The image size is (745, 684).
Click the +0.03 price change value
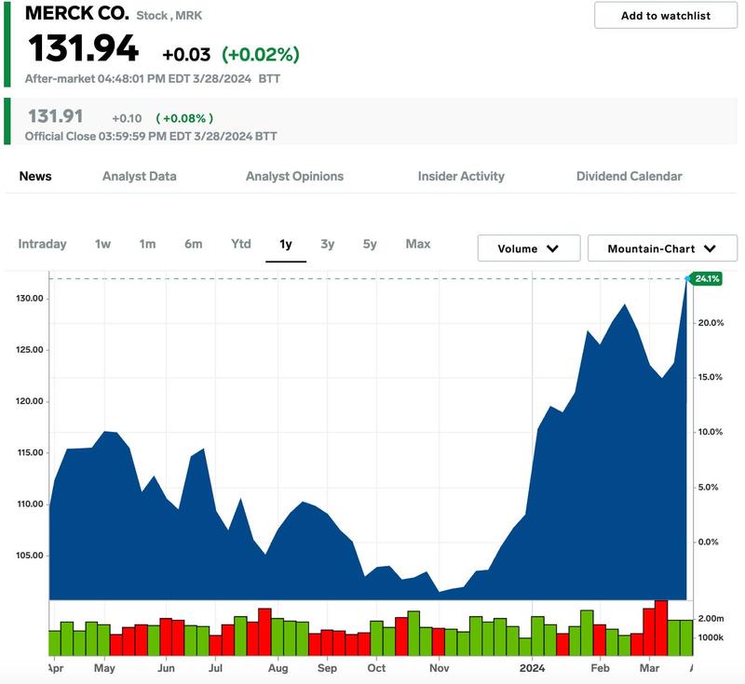[186, 55]
